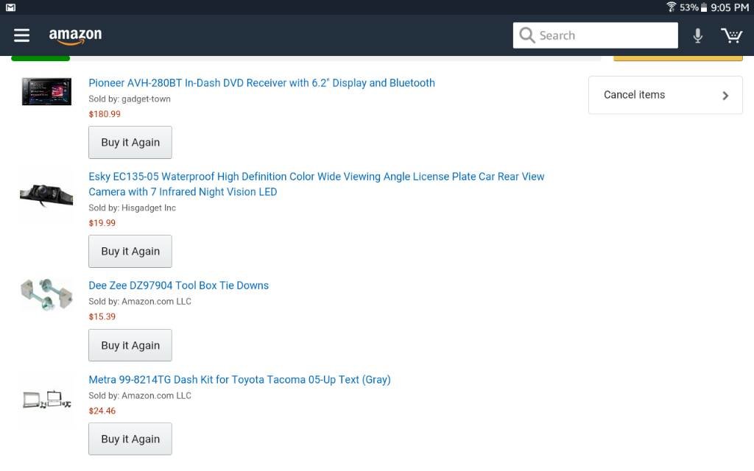View the Pioneer DVD Receiver thumbnail

coord(46,92)
